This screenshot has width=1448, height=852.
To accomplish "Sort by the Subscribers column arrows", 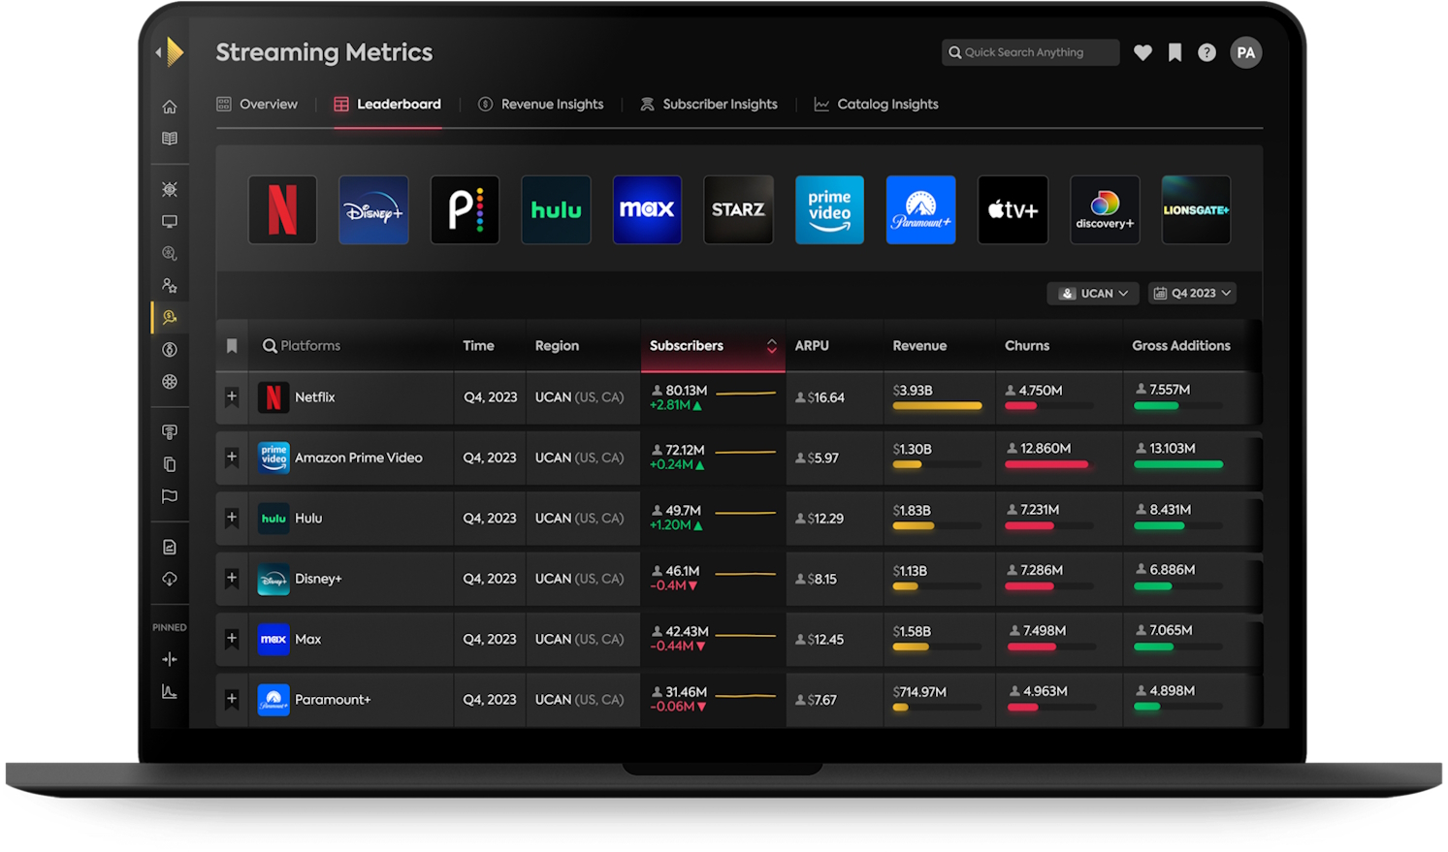I will coord(771,346).
